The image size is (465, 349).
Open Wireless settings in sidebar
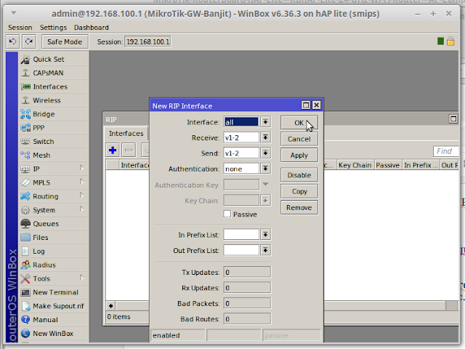click(54, 100)
